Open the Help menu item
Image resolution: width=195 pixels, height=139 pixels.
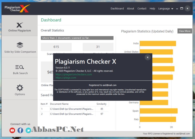[152, 9]
